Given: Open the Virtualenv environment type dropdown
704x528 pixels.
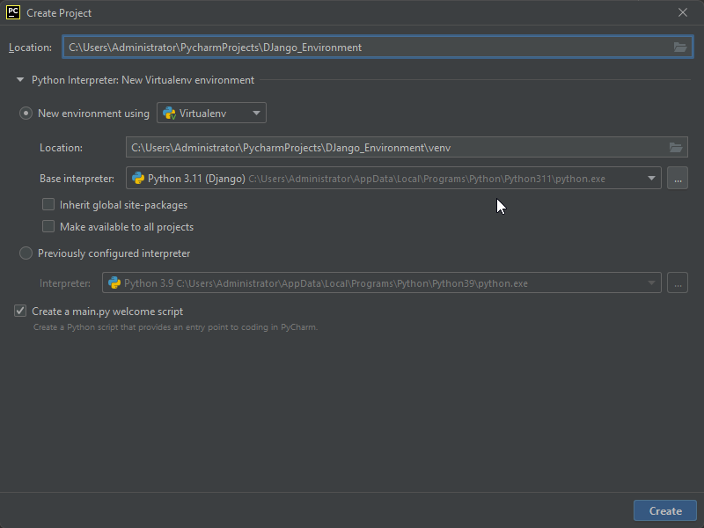Looking at the screenshot, I should click(x=211, y=113).
